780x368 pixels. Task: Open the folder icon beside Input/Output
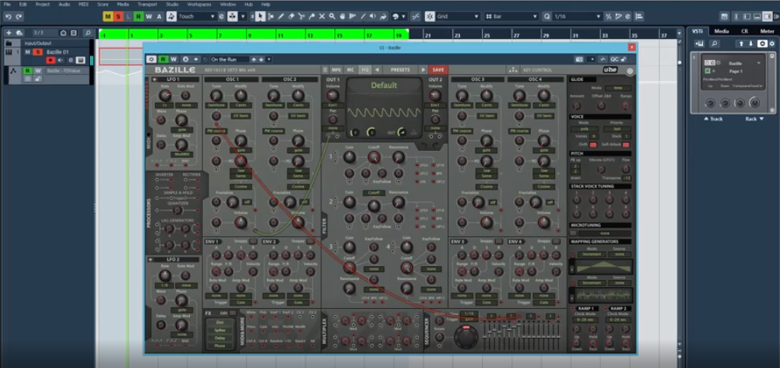click(9, 44)
